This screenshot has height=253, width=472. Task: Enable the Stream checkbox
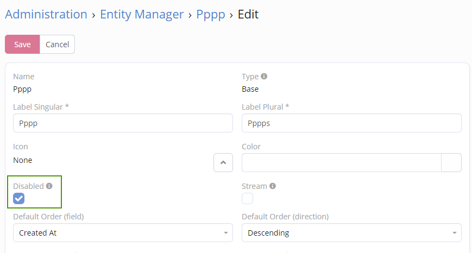[x=247, y=199]
